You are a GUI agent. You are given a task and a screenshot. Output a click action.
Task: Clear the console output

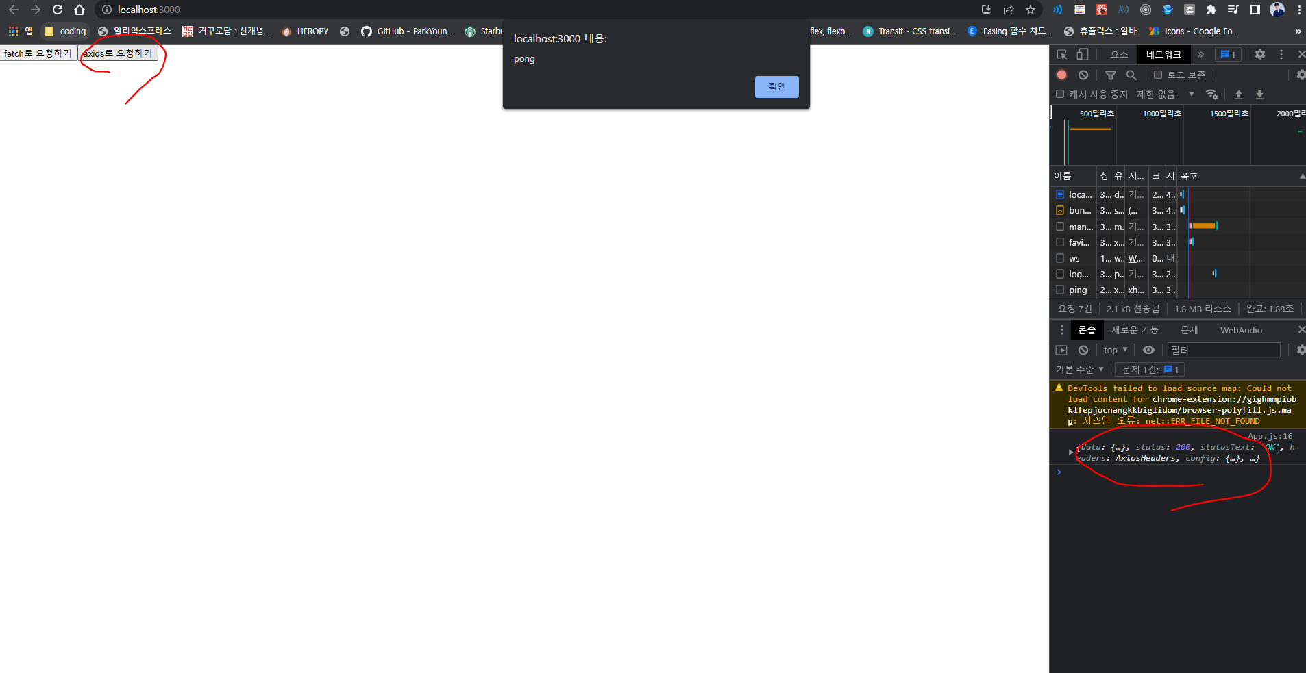pos(1083,350)
